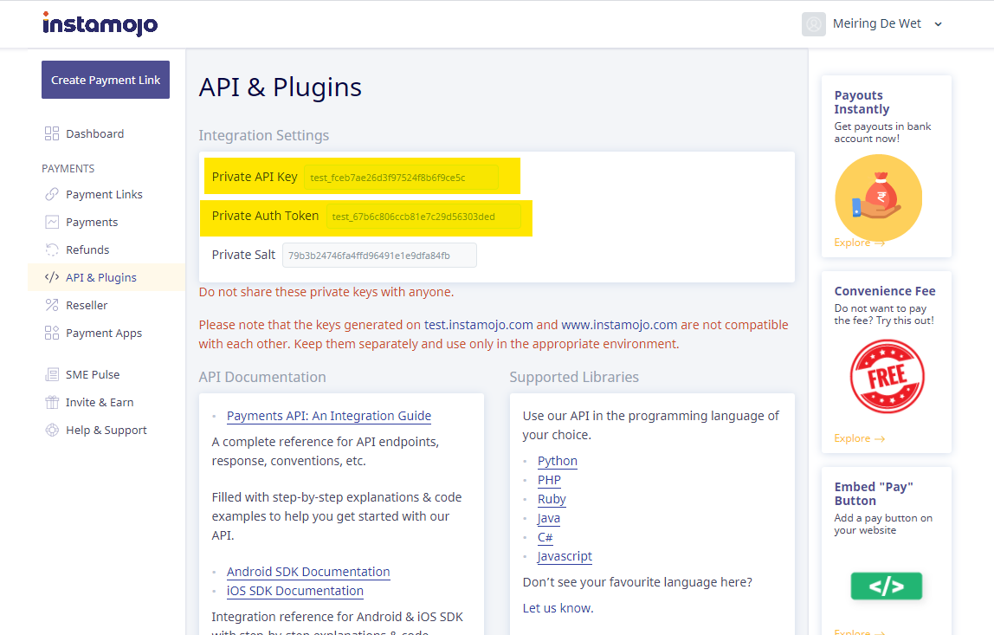The image size is (994, 635).
Task: Click the Embed "Pay" Button heading
Action: click(874, 494)
